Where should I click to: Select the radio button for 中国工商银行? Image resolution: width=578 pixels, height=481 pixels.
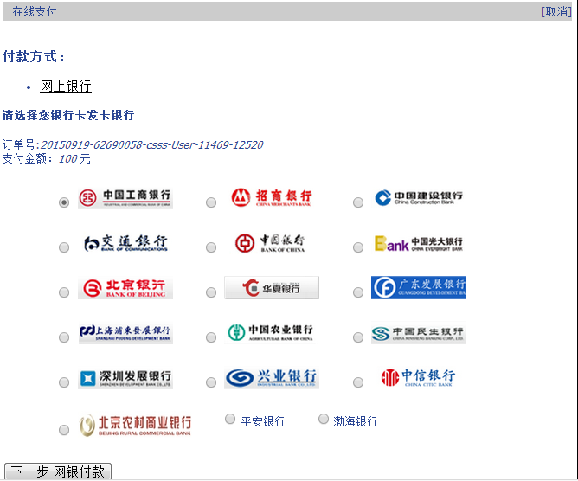[x=64, y=202]
